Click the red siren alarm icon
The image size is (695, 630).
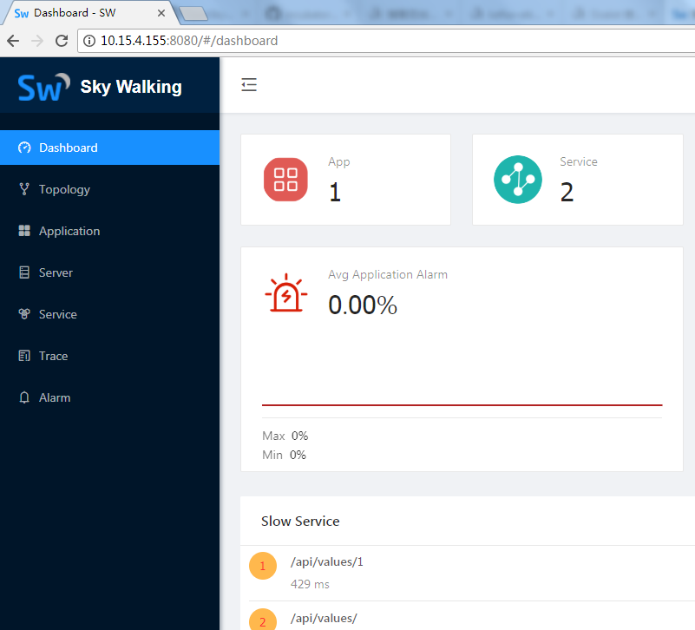[x=285, y=293]
